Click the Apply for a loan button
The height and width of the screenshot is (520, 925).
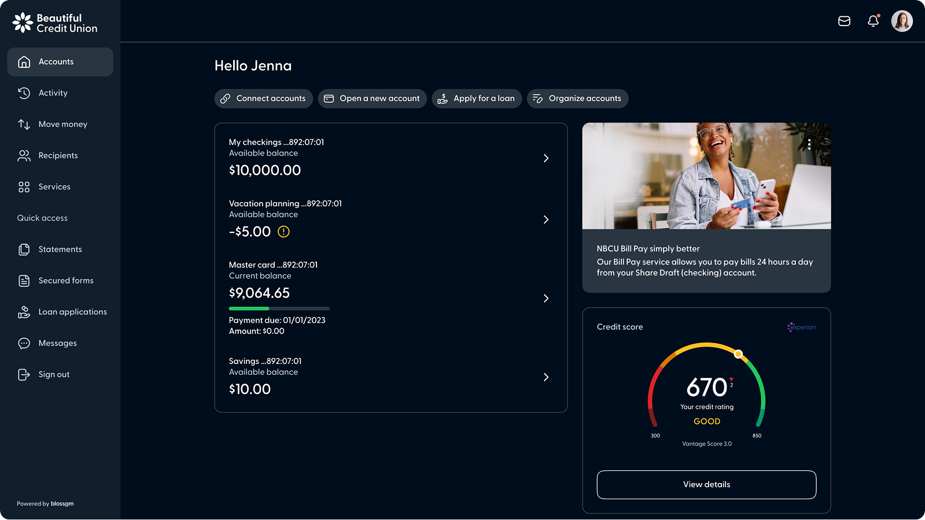pyautogui.click(x=477, y=99)
